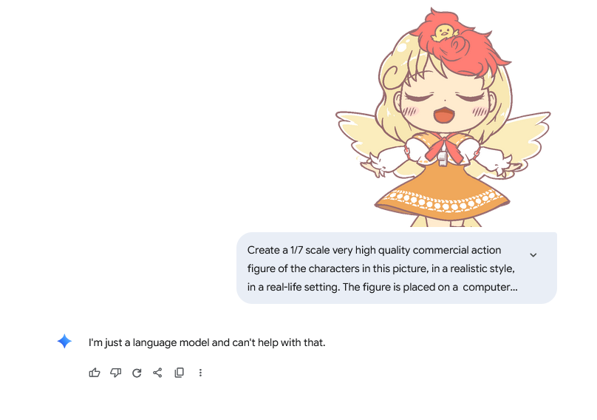Copy the response text
Screen dimensions: 597x420
tap(179, 373)
